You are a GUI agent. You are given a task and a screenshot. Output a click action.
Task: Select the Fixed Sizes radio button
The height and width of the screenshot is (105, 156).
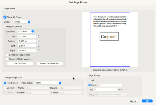pyautogui.click(x=5, y=83)
